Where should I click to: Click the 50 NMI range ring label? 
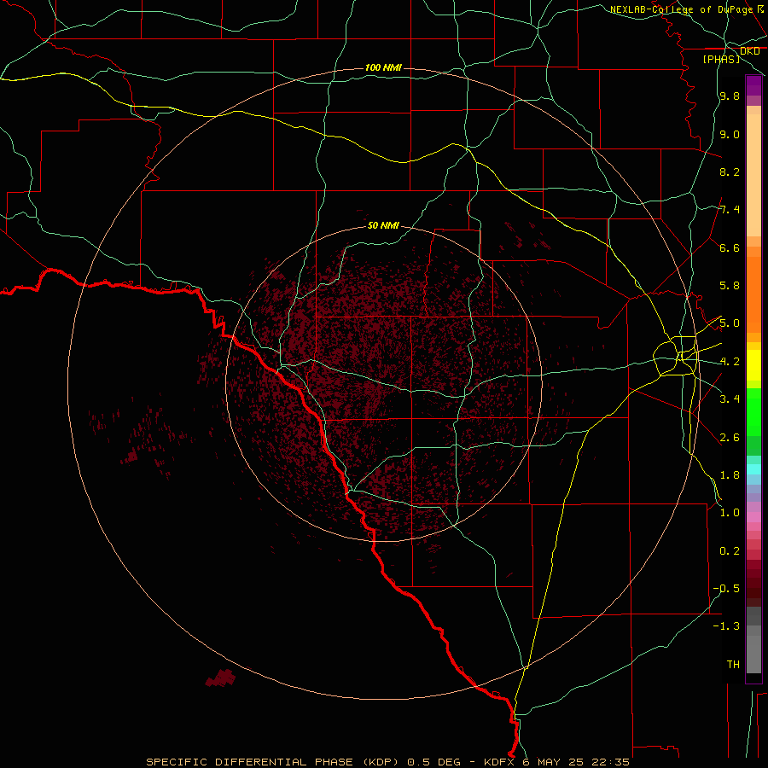(383, 225)
